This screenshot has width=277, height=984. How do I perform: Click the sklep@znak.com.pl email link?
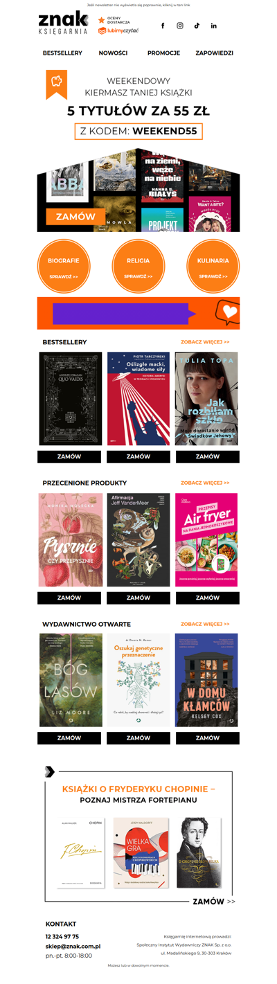click(x=73, y=946)
